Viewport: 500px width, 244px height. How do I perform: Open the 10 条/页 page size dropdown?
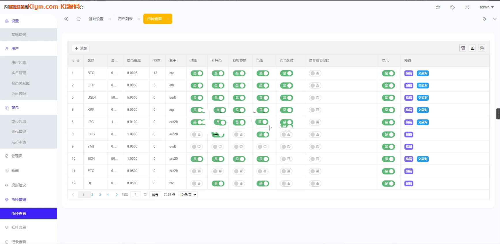(x=188, y=195)
